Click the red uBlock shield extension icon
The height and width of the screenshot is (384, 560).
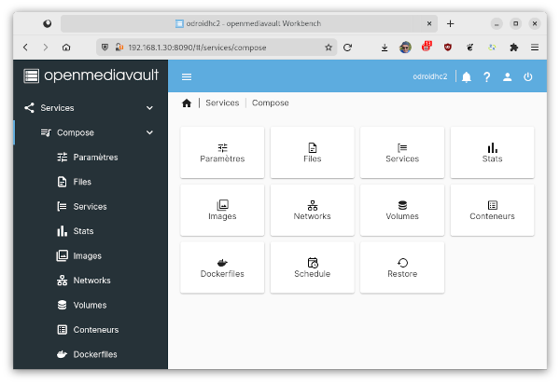click(x=447, y=47)
